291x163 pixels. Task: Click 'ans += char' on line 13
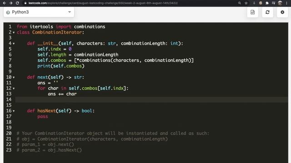[x=62, y=94]
